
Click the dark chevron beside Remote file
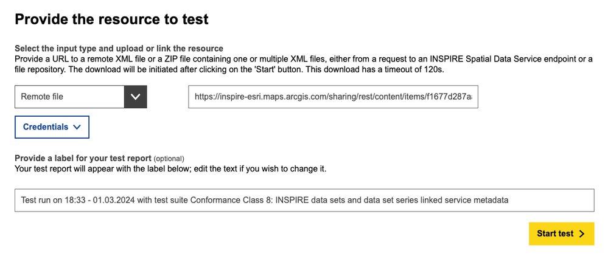136,97
